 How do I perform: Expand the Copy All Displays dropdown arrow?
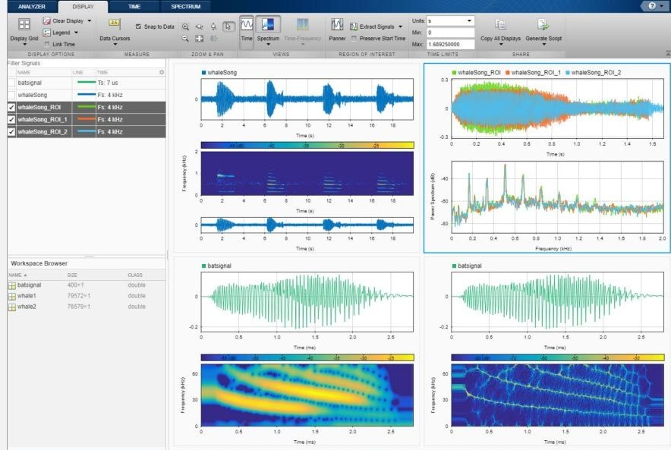(501, 45)
